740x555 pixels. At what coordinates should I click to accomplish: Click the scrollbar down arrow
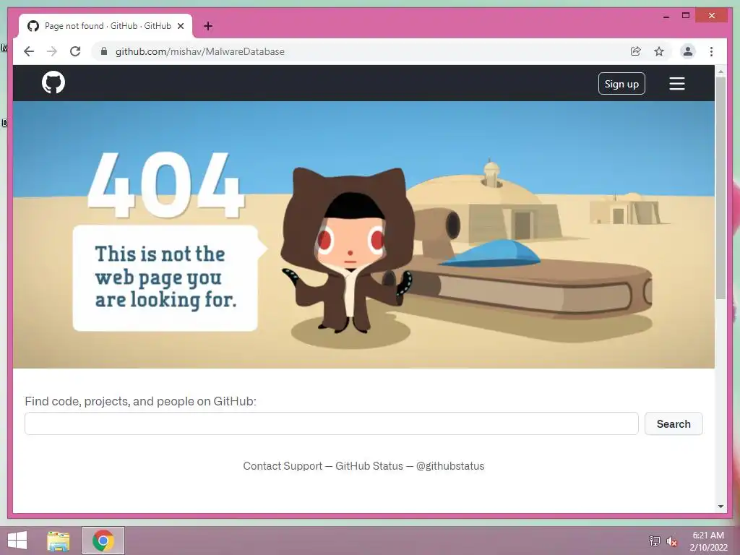[720, 507]
